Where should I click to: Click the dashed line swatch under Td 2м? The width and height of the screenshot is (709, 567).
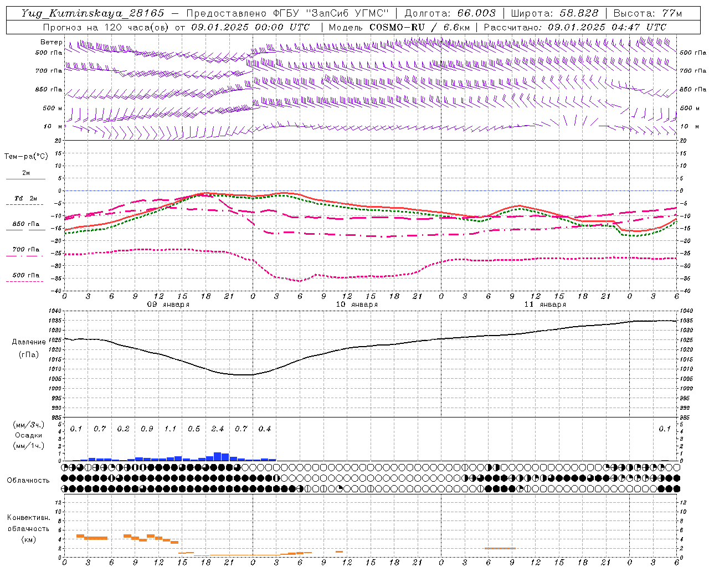25,205
